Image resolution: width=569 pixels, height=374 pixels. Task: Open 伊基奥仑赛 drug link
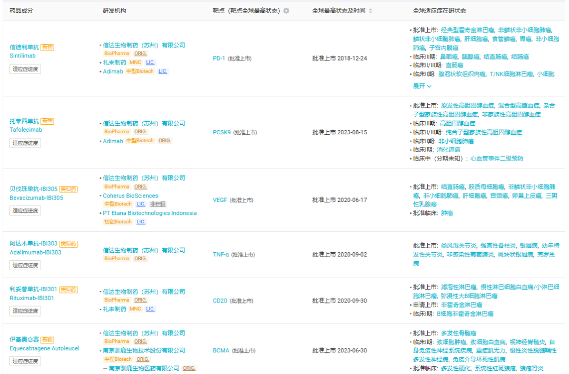(x=24, y=340)
